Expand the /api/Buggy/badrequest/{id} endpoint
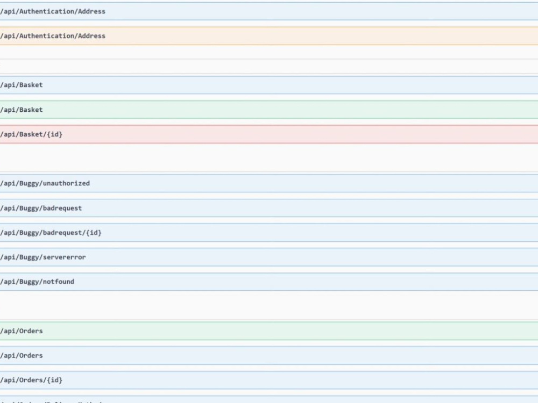 [269, 233]
